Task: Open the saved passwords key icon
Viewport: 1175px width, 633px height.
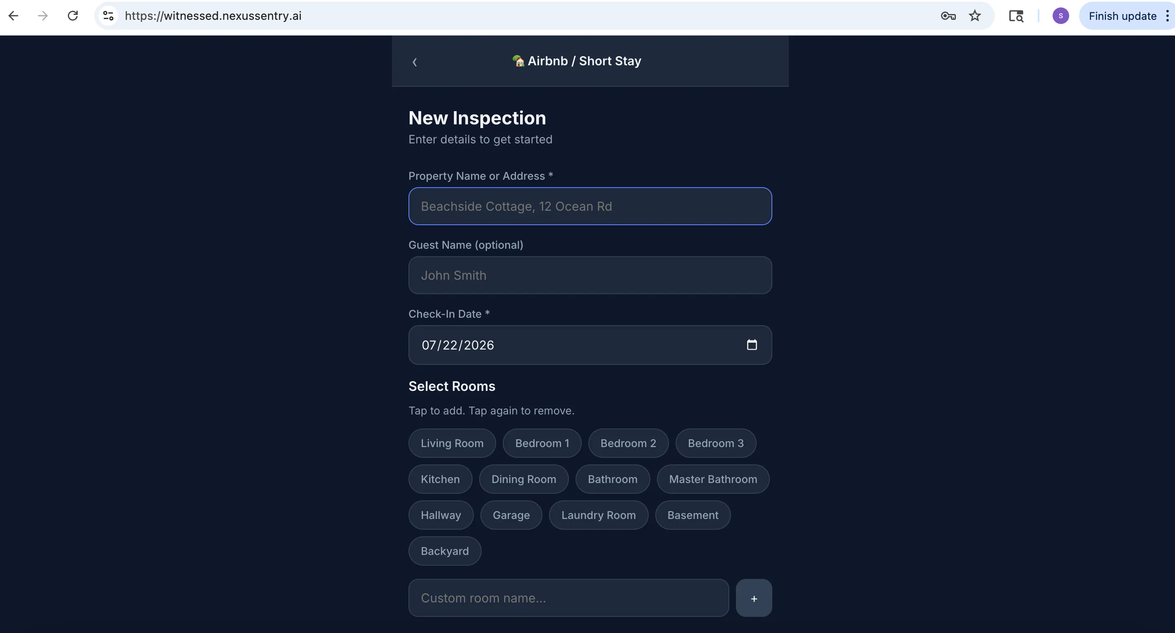Action: 948,16
